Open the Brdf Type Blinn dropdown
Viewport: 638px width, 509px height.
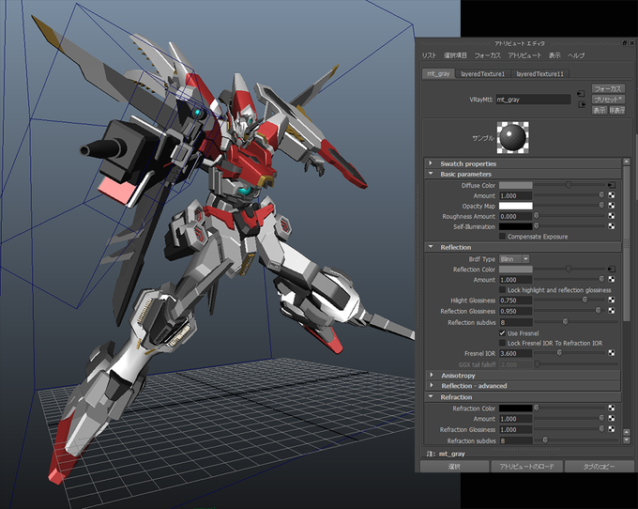[514, 259]
